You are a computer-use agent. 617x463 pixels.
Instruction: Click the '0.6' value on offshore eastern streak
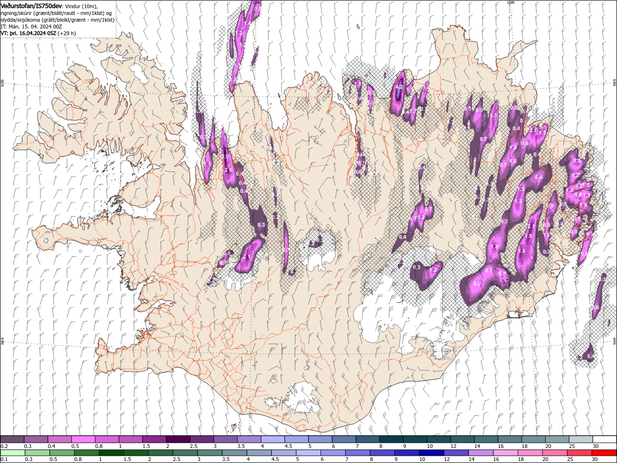(x=596, y=307)
